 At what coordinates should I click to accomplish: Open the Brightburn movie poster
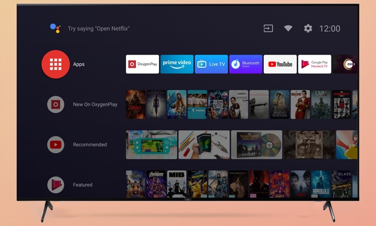[259, 184]
